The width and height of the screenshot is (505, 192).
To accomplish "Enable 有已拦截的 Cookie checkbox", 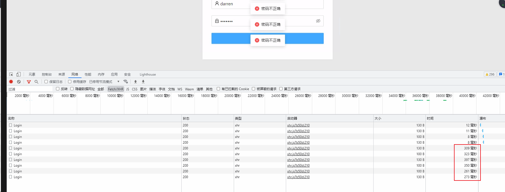I will pos(218,89).
